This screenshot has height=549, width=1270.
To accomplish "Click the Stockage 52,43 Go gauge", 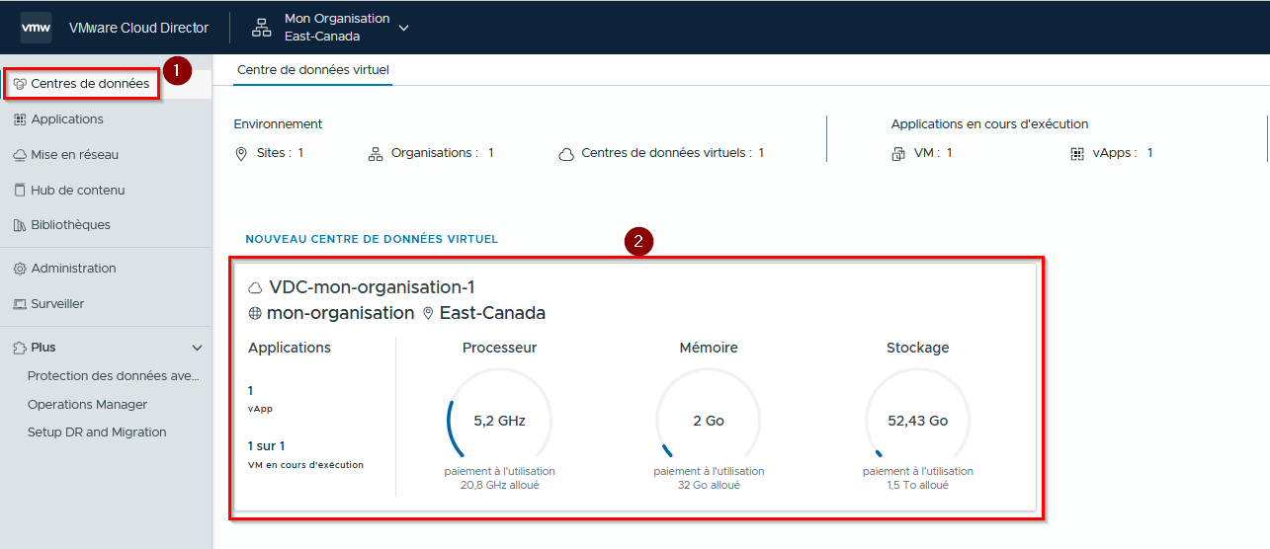I will [x=918, y=421].
